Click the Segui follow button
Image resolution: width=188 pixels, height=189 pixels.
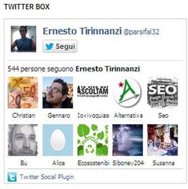click(60, 46)
